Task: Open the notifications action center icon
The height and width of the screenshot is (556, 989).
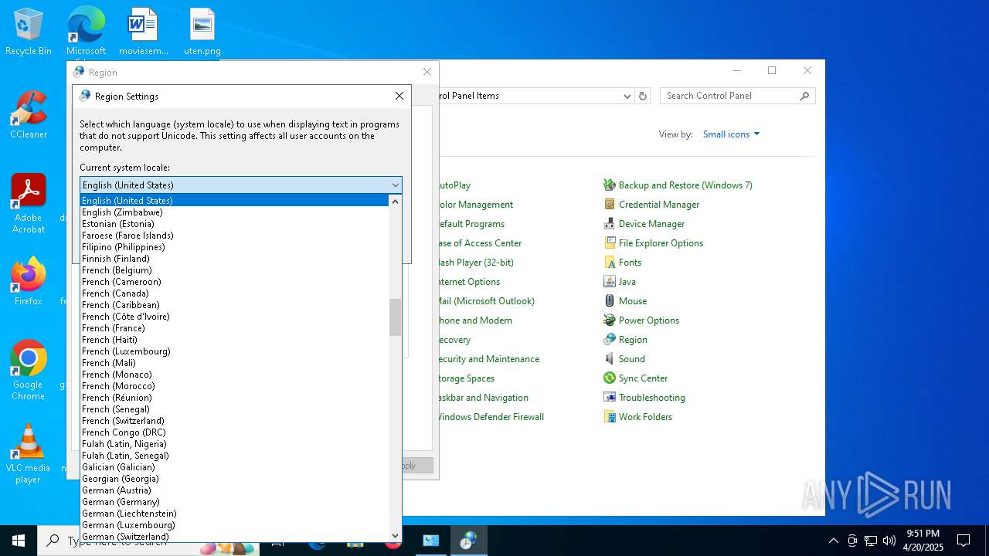Action: pos(964,541)
